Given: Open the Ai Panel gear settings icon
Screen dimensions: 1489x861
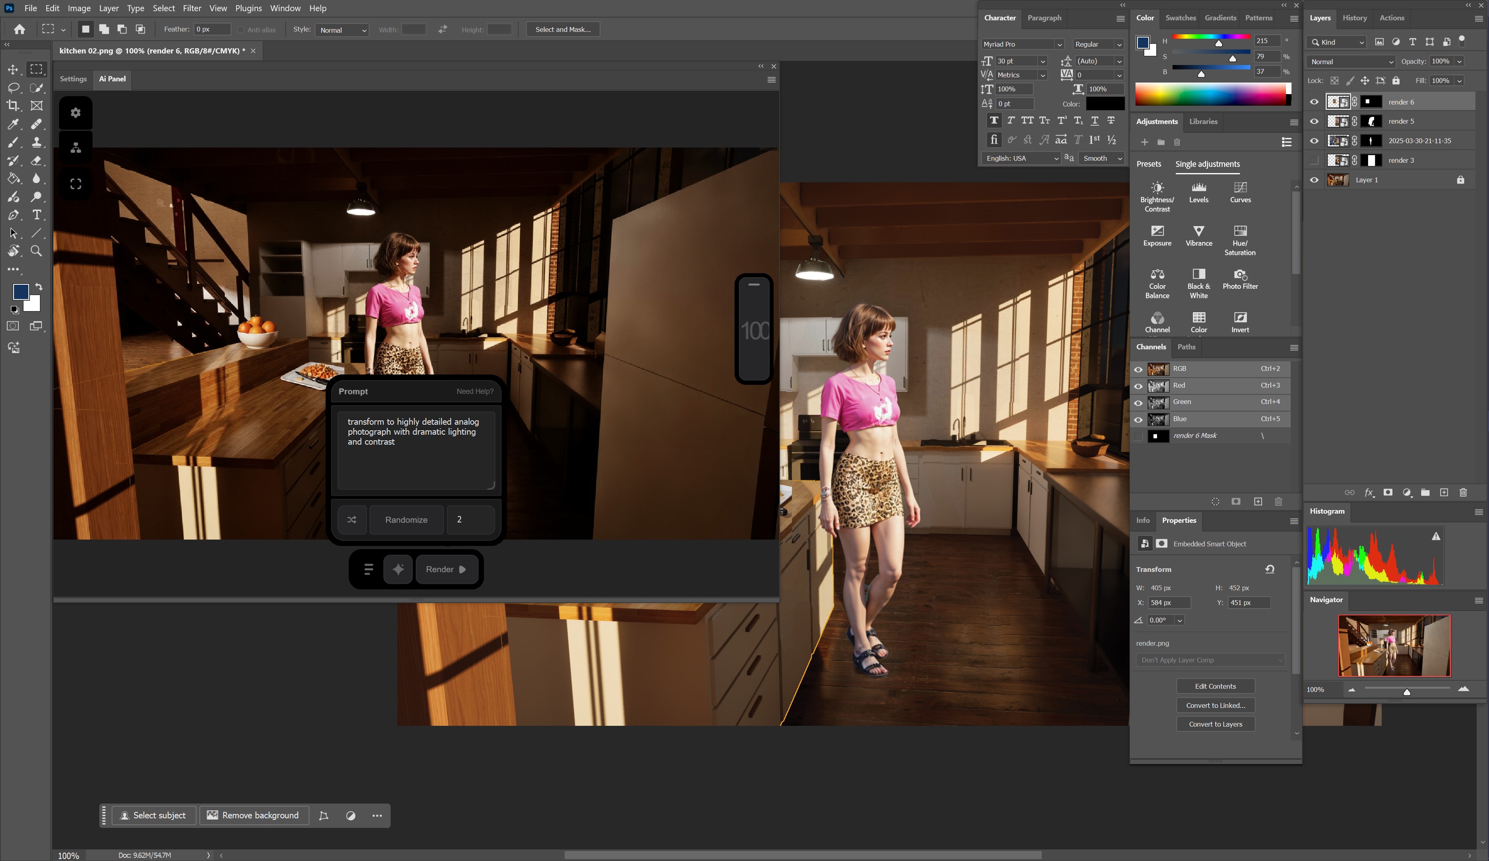Looking at the screenshot, I should [76, 113].
